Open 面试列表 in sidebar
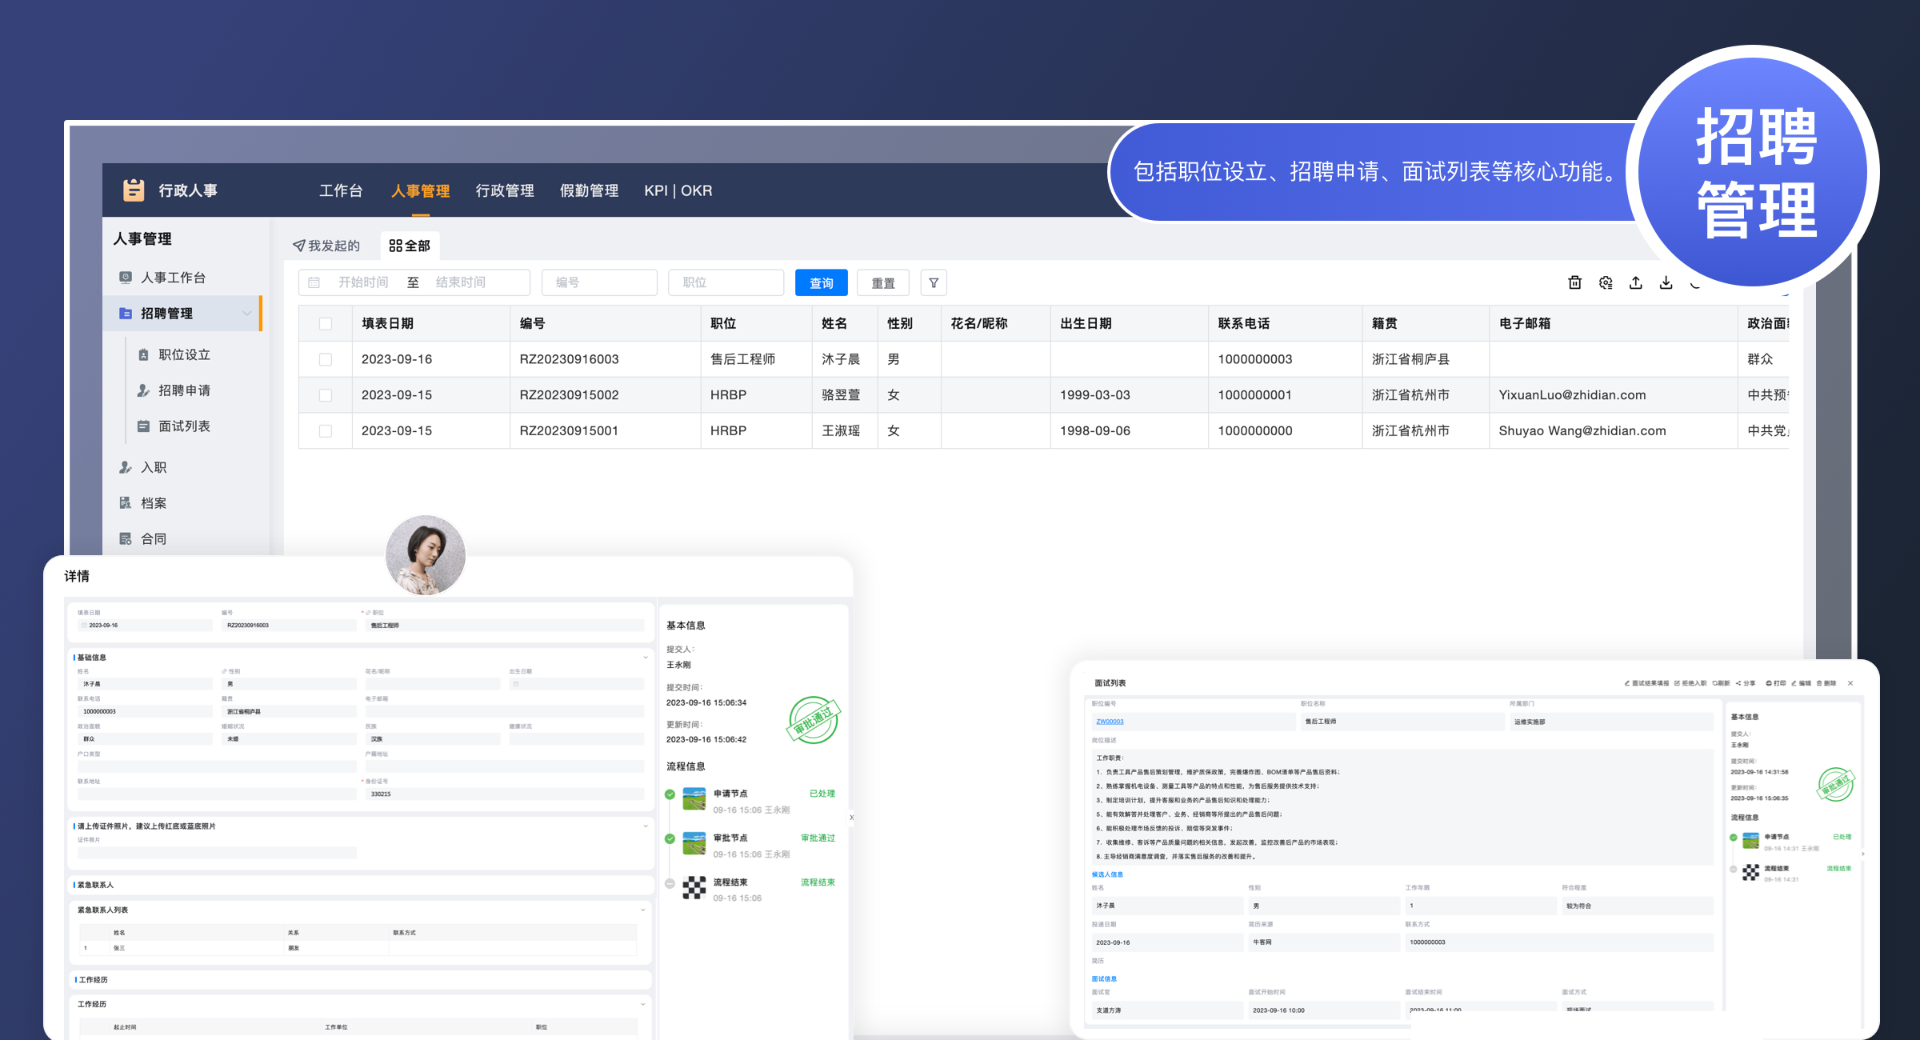1920x1040 pixels. pos(184,426)
